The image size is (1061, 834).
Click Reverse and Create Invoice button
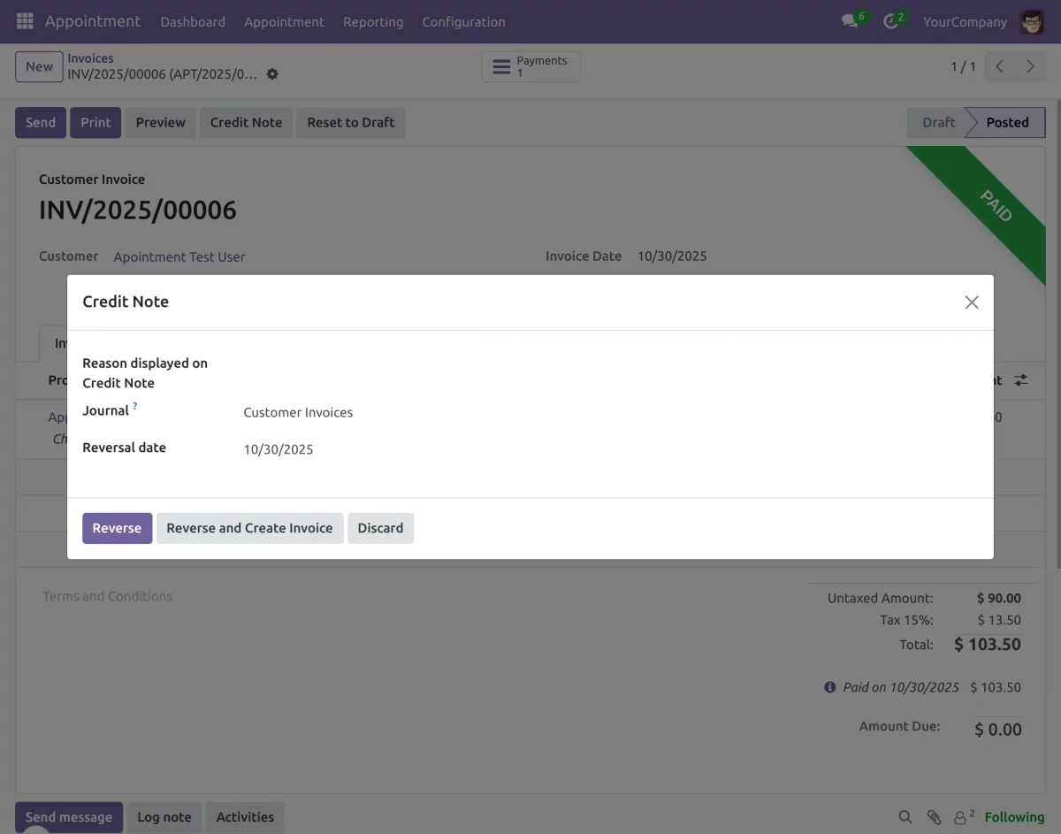(249, 528)
